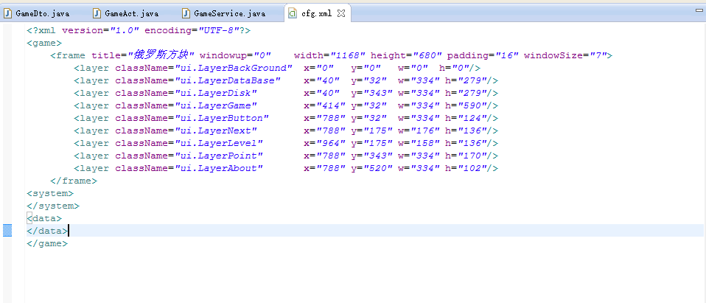Click h="170" in the LayerPoint row
The height and width of the screenshot is (303, 706).
point(466,156)
